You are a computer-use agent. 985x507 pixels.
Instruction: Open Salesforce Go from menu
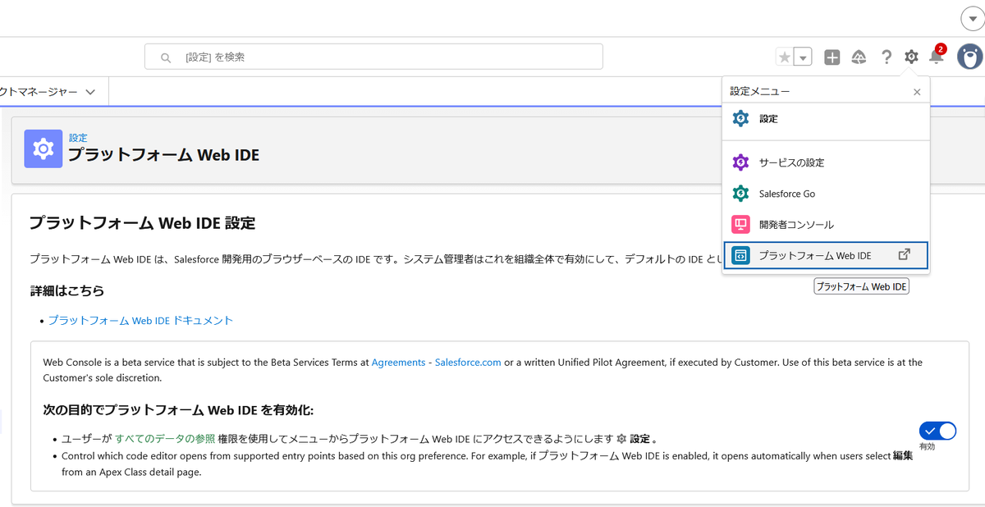click(x=826, y=194)
